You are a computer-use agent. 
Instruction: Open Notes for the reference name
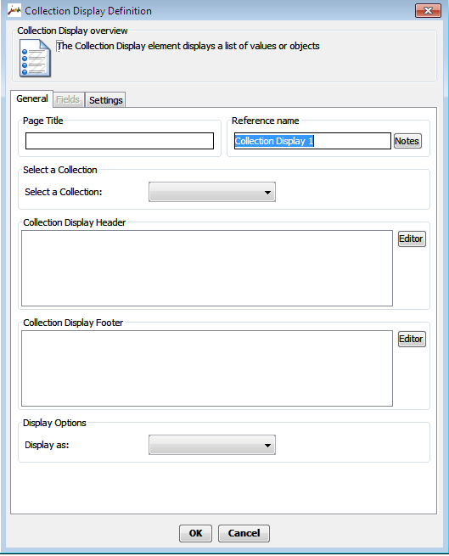[407, 141]
